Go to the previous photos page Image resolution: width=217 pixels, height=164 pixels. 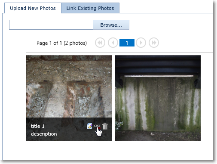pyautogui.click(x=113, y=43)
